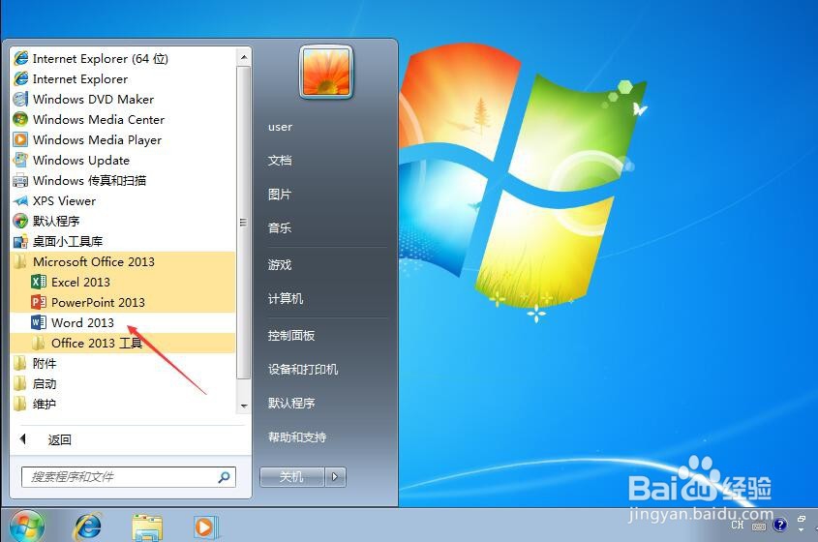Click the keyboard icon in language bar
Screen dimensions: 818x542
[759, 527]
